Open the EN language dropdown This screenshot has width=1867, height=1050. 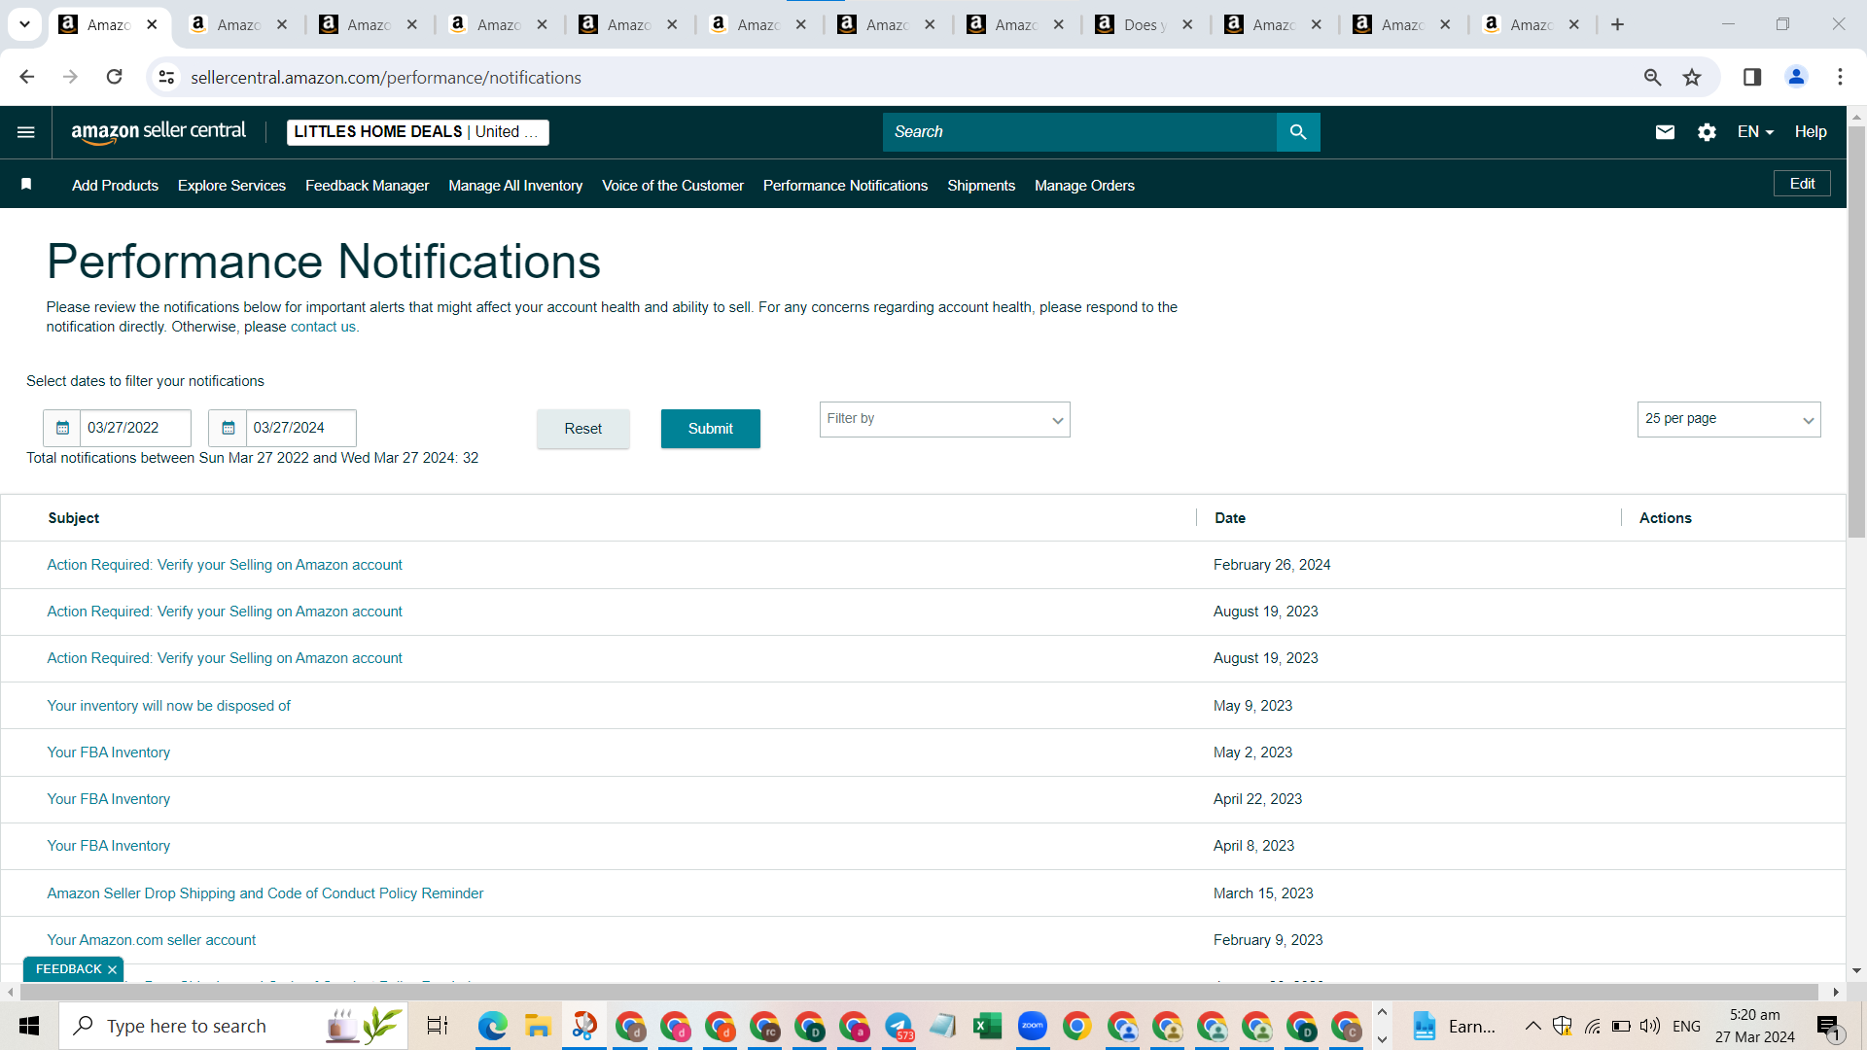tap(1755, 132)
